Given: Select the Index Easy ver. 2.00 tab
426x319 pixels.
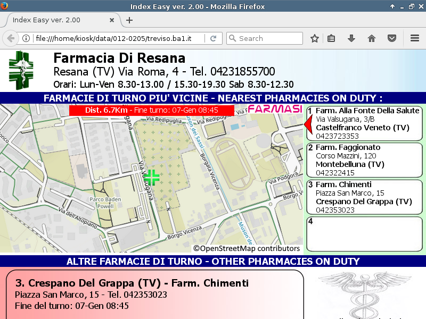Looking at the screenshot, I should 59,20.
